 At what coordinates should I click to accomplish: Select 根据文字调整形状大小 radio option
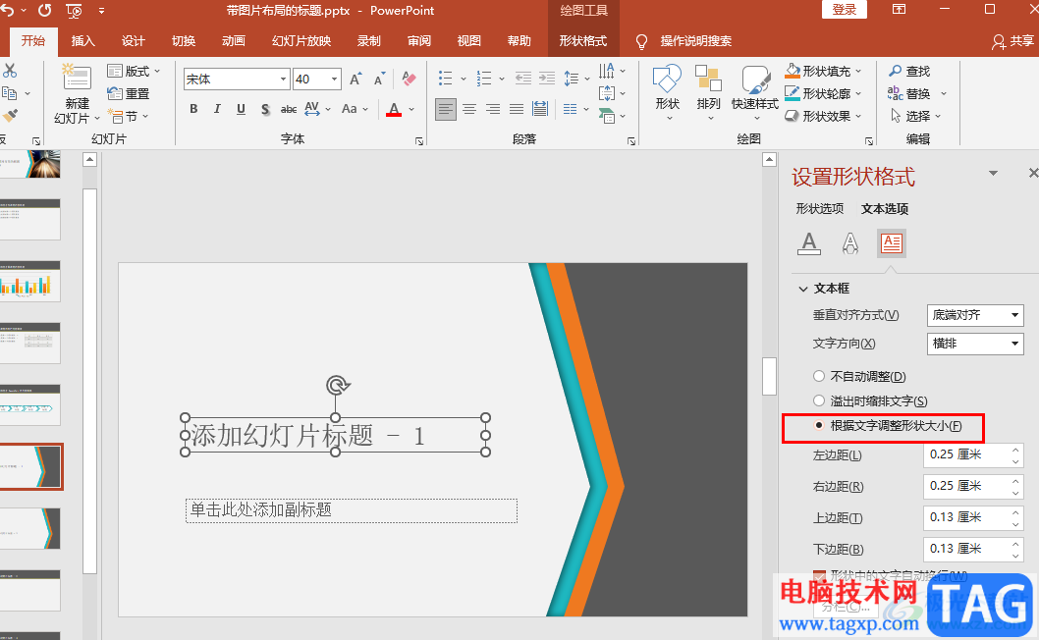819,425
